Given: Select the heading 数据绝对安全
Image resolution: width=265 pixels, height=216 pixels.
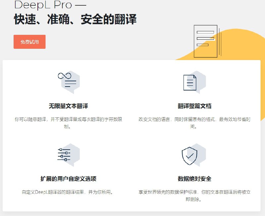Looking at the screenshot, I should [194, 179].
